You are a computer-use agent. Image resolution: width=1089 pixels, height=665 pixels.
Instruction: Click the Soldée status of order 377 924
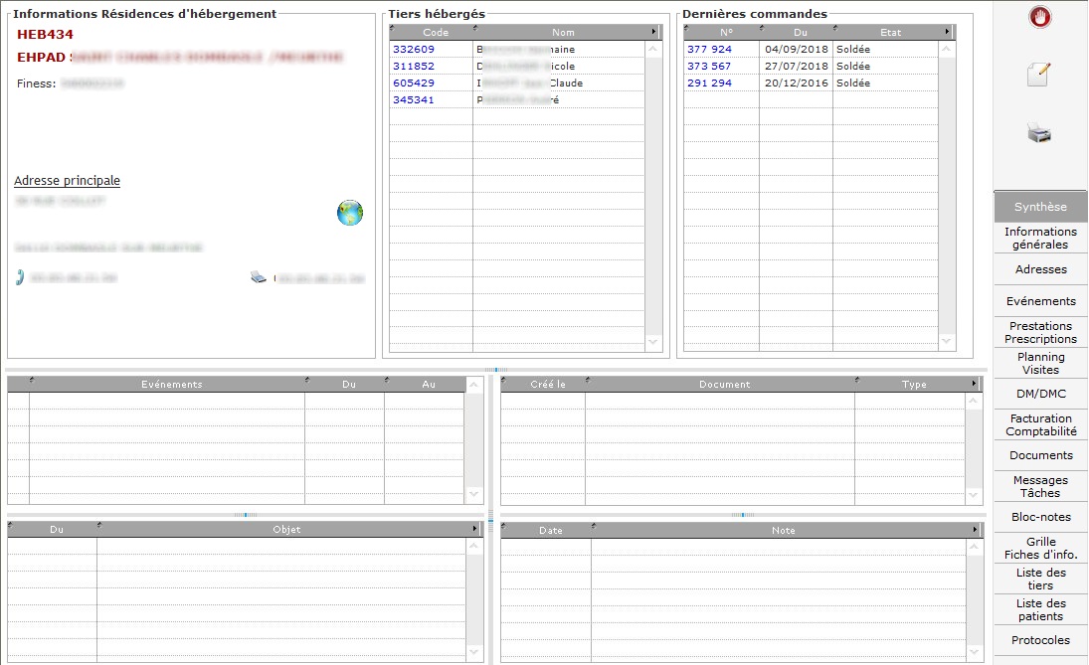[x=853, y=50]
